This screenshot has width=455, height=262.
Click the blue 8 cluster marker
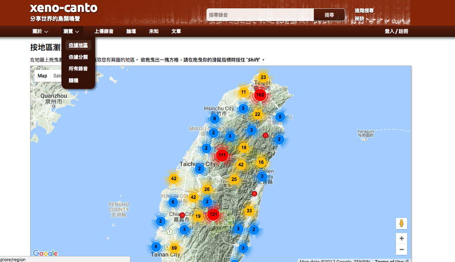(214, 119)
